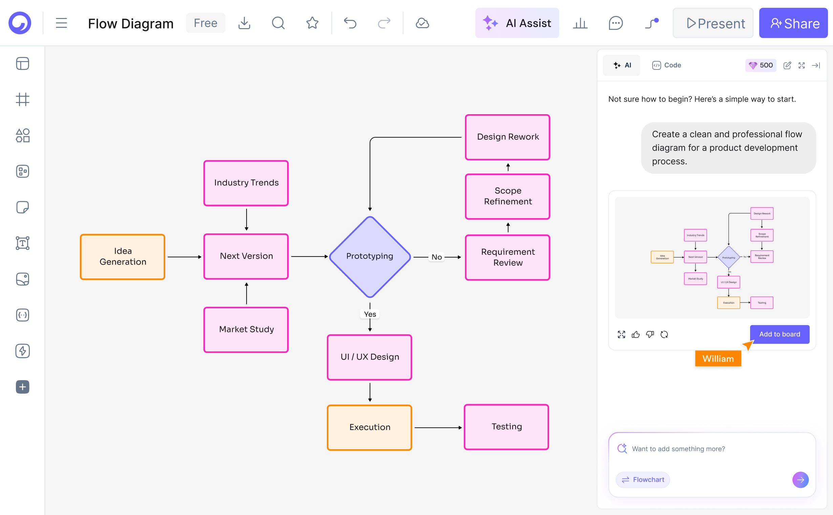Open the search magnifier tool
833x515 pixels.
pyautogui.click(x=278, y=23)
